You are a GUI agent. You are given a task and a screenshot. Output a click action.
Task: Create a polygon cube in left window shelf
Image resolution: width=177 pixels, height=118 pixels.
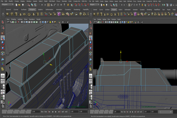click(x=12, y=14)
